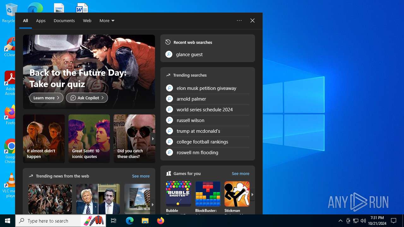
Task: Open File Explorer from the taskbar
Action: (145, 221)
